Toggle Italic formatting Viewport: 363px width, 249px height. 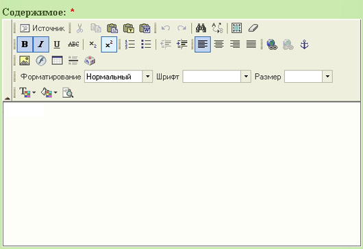pyautogui.click(x=41, y=44)
